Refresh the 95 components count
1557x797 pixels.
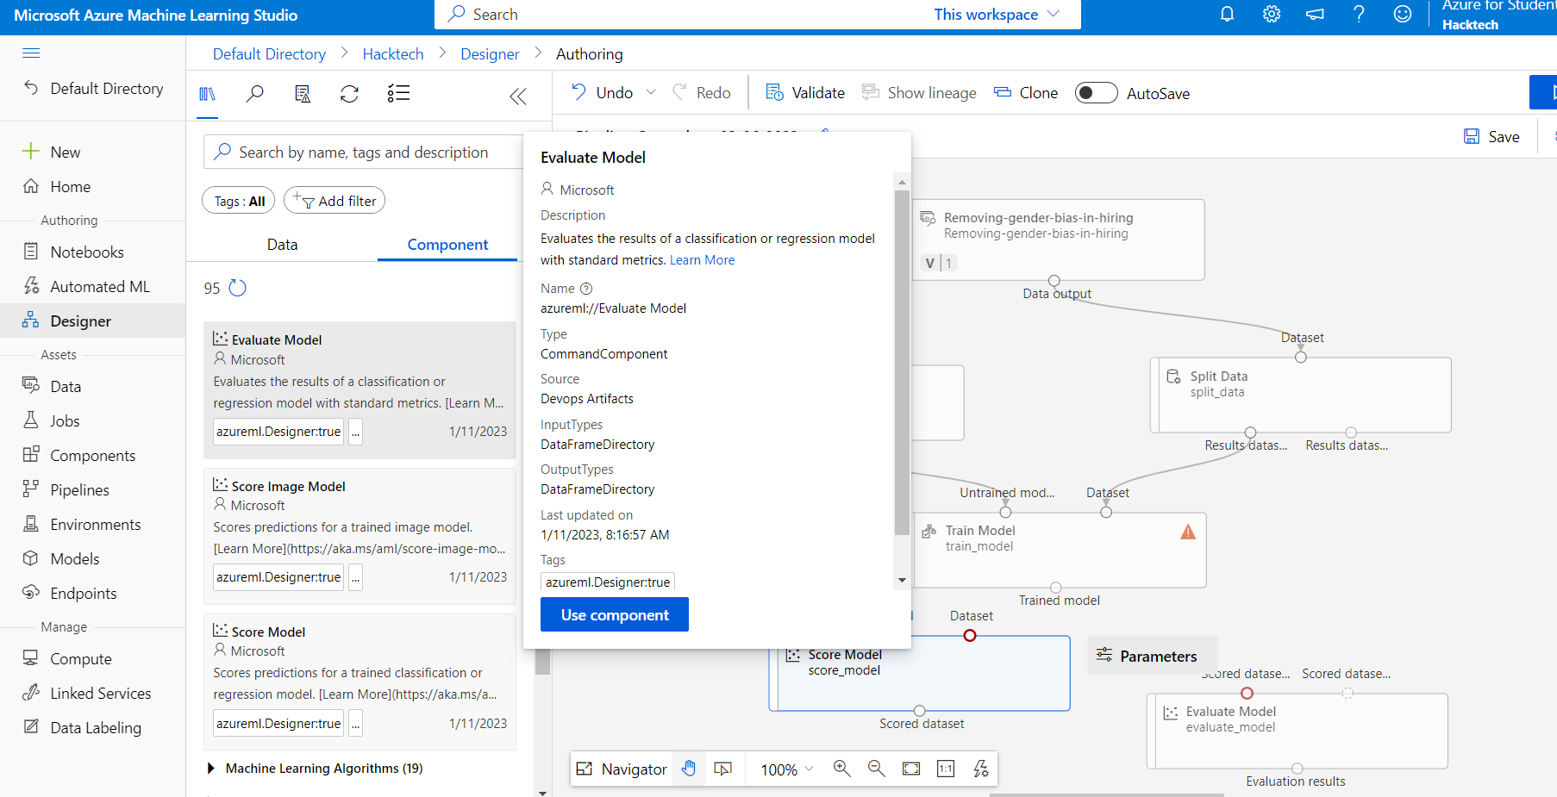pyautogui.click(x=238, y=288)
